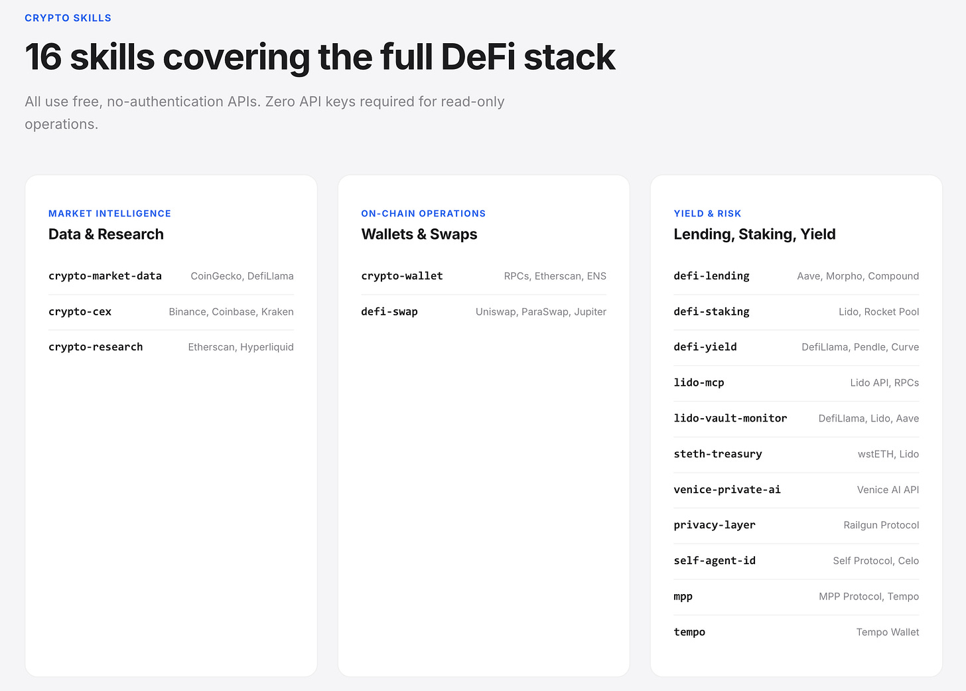The height and width of the screenshot is (691, 966).
Task: Click the ON-CHAIN OPERATIONS category label
Action: (x=423, y=214)
